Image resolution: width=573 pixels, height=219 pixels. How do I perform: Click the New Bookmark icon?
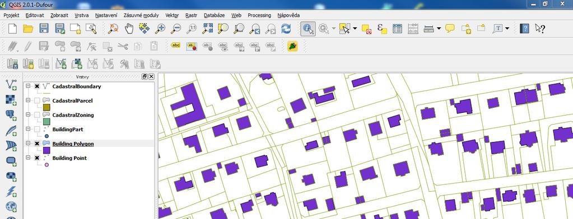click(x=465, y=28)
